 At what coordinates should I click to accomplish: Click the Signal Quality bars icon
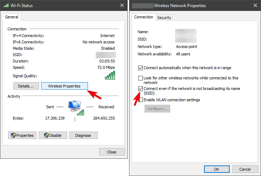pyautogui.click(x=110, y=75)
